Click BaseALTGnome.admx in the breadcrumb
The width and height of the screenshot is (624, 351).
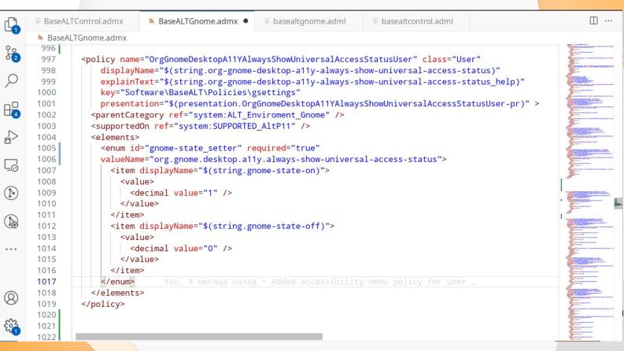point(87,38)
